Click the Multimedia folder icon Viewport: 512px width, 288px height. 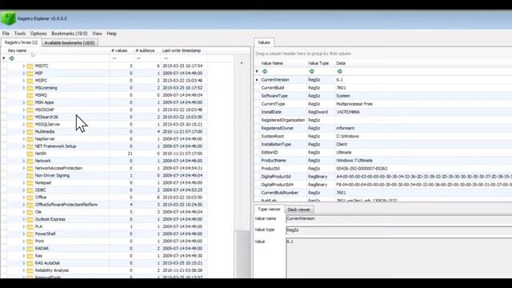click(x=30, y=131)
